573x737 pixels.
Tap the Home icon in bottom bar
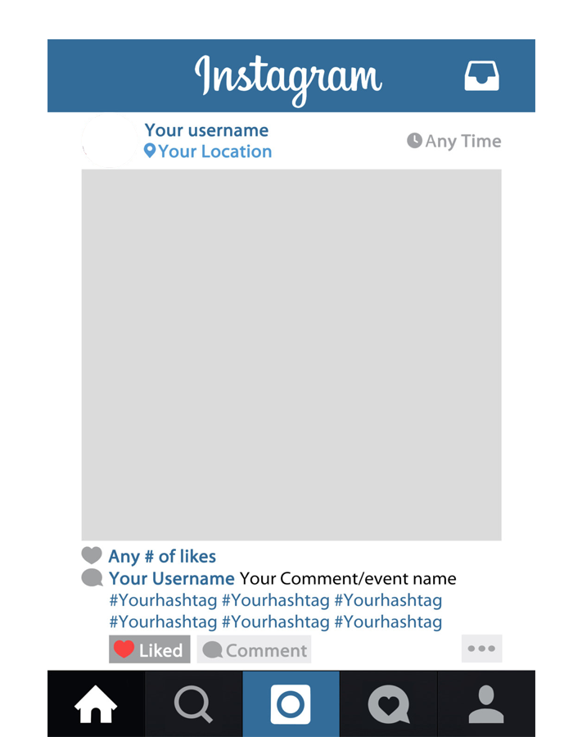pyautogui.click(x=96, y=703)
